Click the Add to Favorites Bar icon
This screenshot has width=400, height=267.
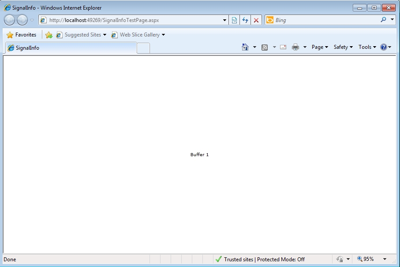tap(49, 35)
